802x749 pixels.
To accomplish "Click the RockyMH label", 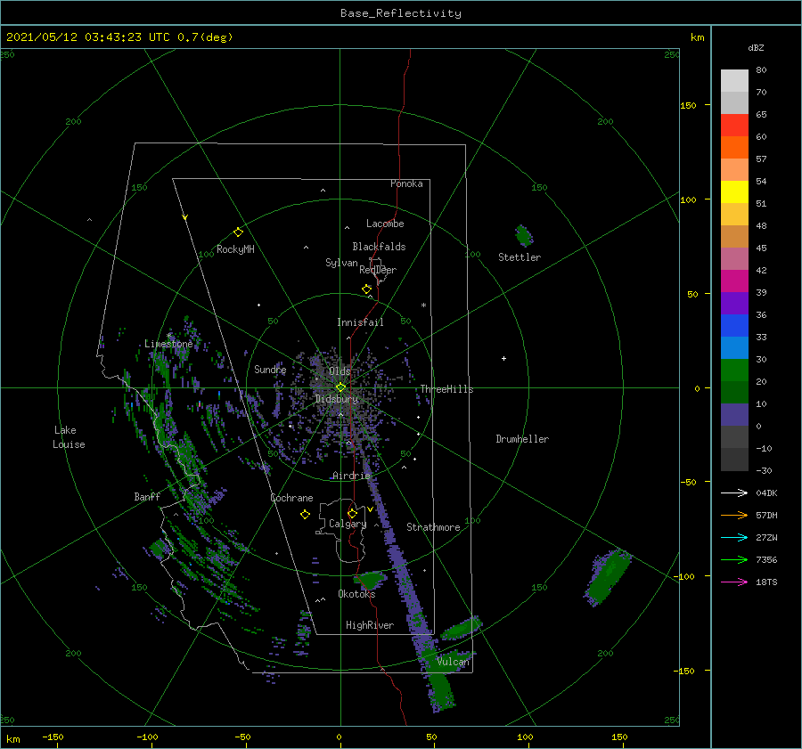I will [x=235, y=249].
